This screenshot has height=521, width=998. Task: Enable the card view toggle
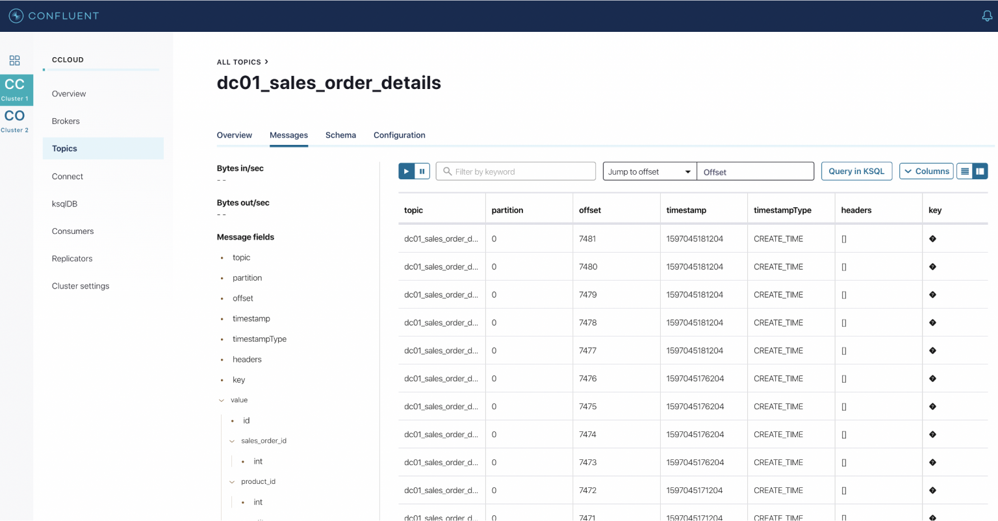(x=980, y=171)
